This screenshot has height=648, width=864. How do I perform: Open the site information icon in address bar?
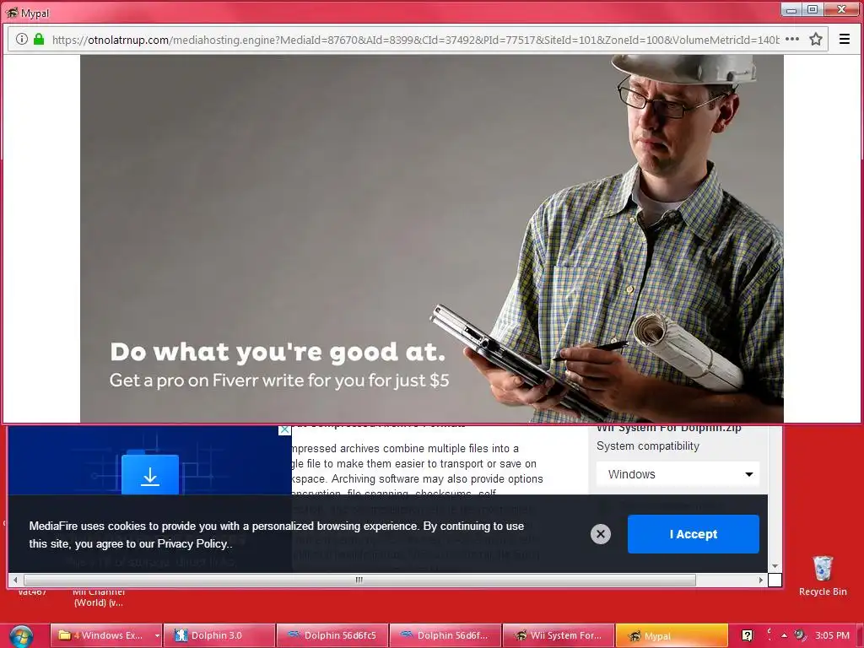[21, 39]
